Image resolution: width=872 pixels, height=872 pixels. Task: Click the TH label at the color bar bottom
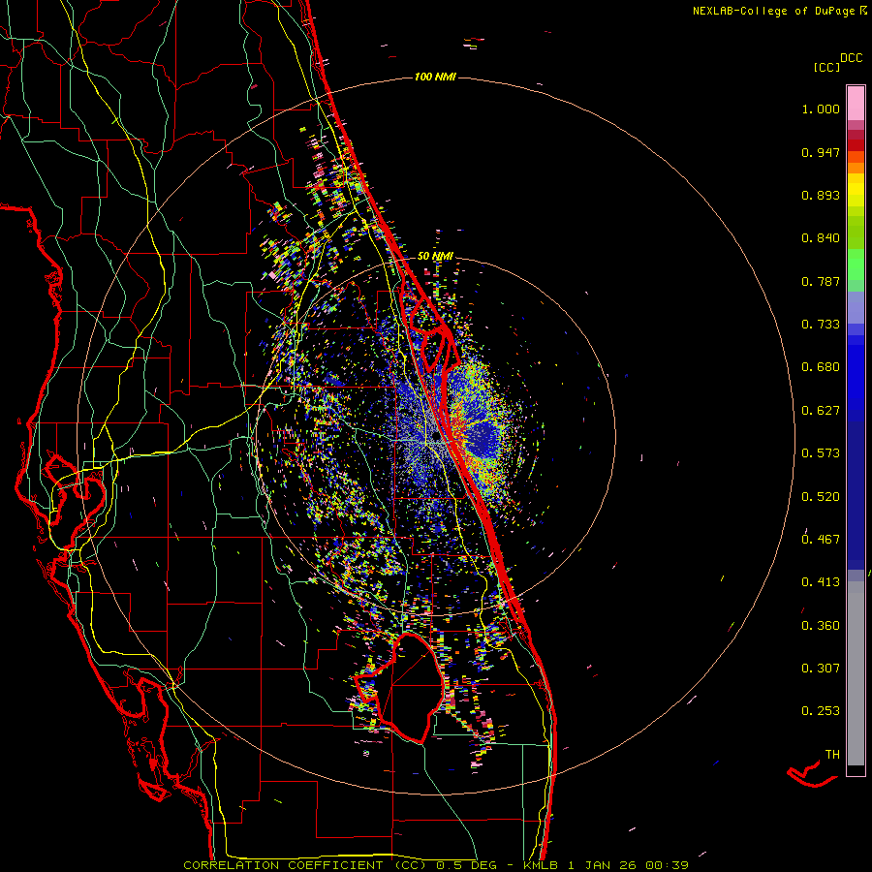[x=832, y=755]
